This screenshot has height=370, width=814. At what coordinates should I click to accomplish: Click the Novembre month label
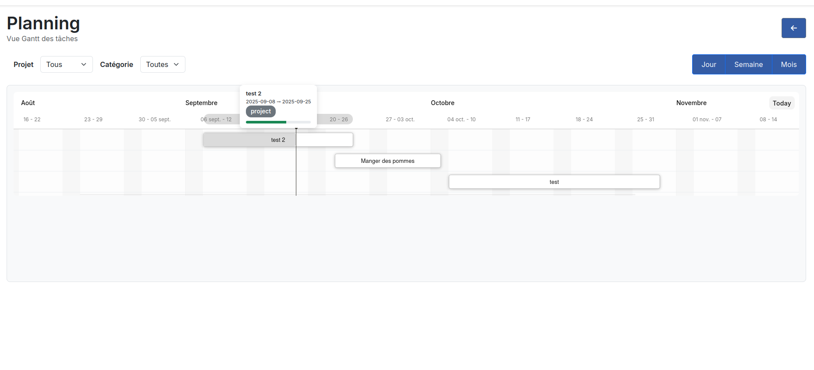click(691, 103)
